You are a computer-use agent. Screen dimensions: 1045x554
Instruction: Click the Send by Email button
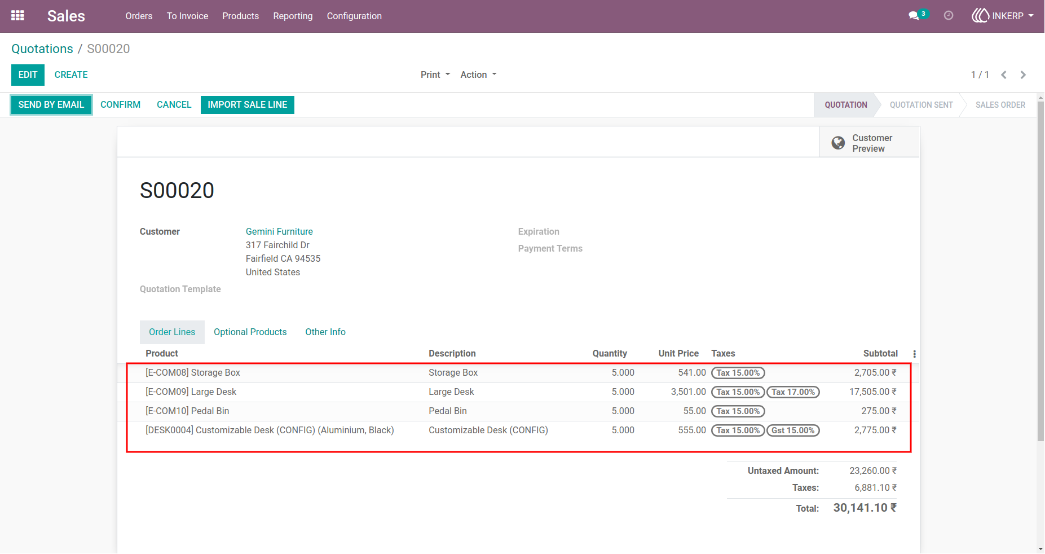51,104
